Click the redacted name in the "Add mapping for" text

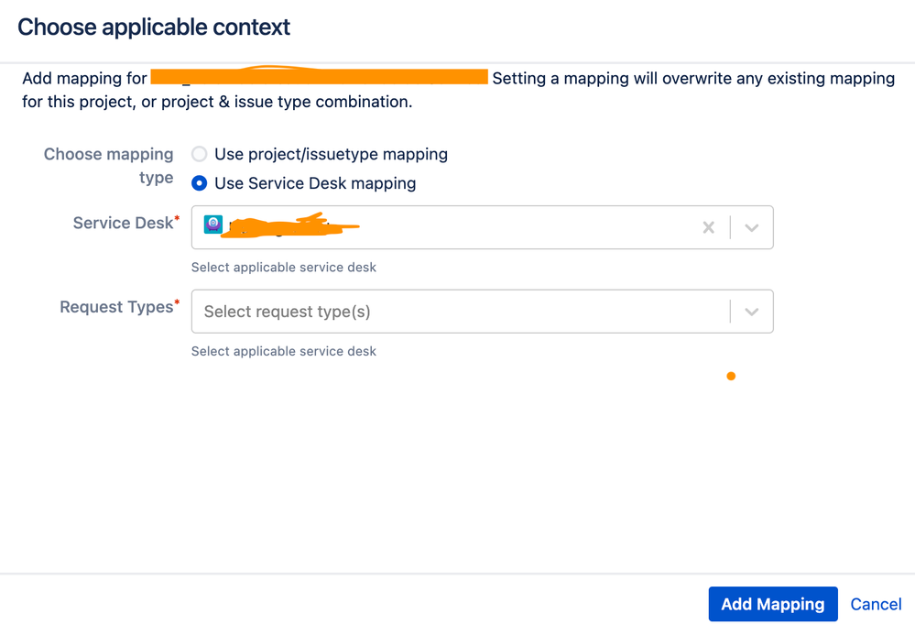pyautogui.click(x=320, y=77)
